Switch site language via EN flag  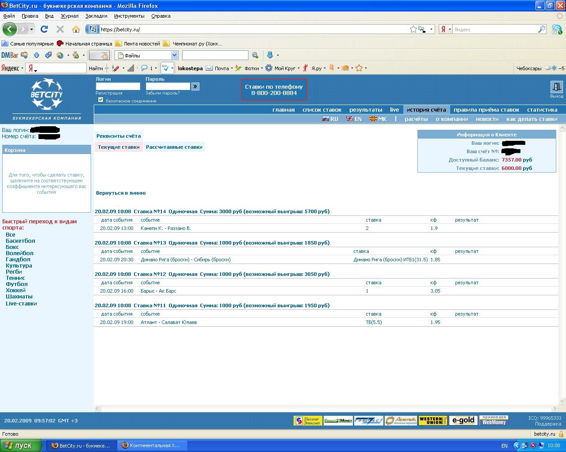point(354,119)
